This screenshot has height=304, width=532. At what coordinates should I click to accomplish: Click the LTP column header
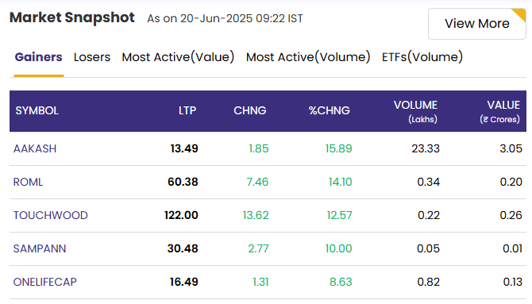click(187, 110)
